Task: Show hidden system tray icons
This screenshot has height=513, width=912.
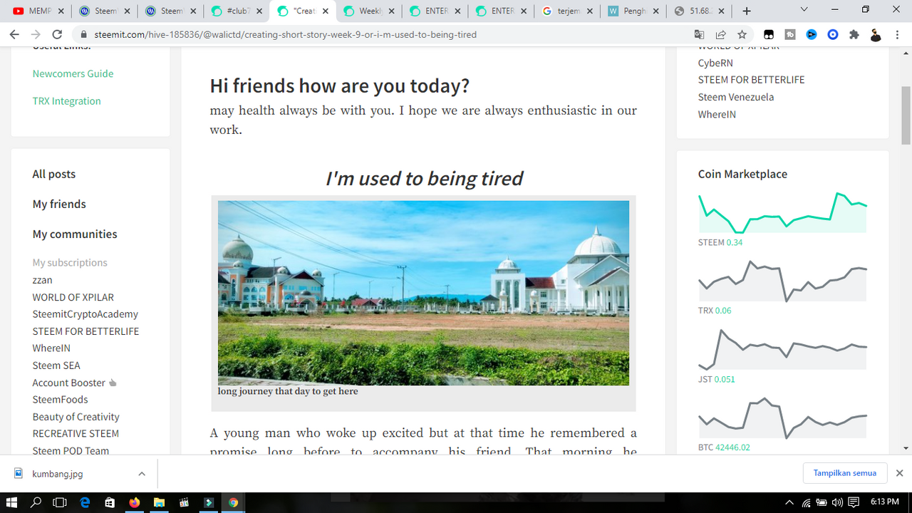Action: point(790,502)
